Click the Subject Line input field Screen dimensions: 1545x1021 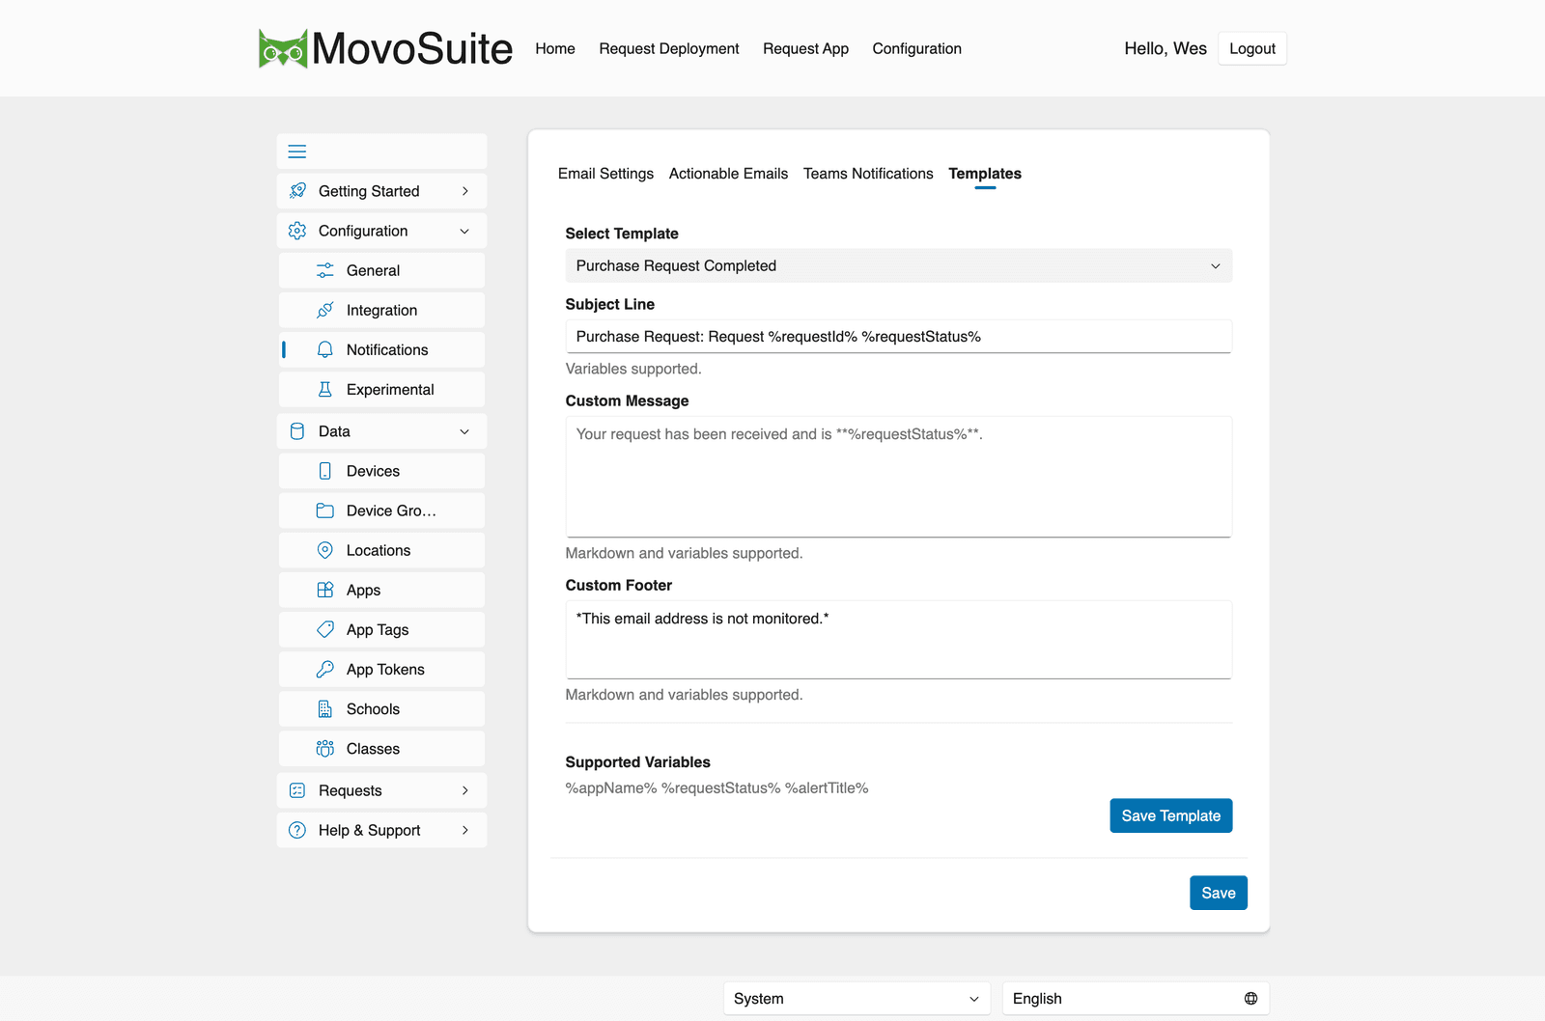pos(898,337)
